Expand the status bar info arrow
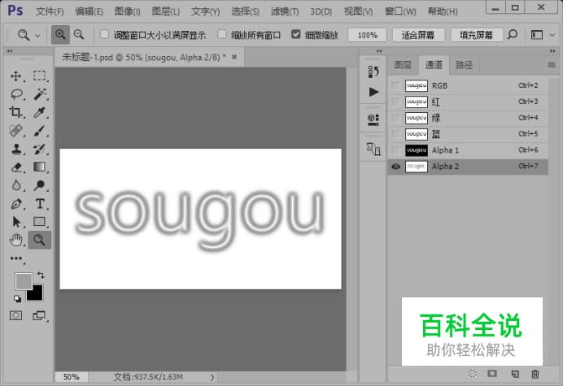563x386 pixels. 212,377
